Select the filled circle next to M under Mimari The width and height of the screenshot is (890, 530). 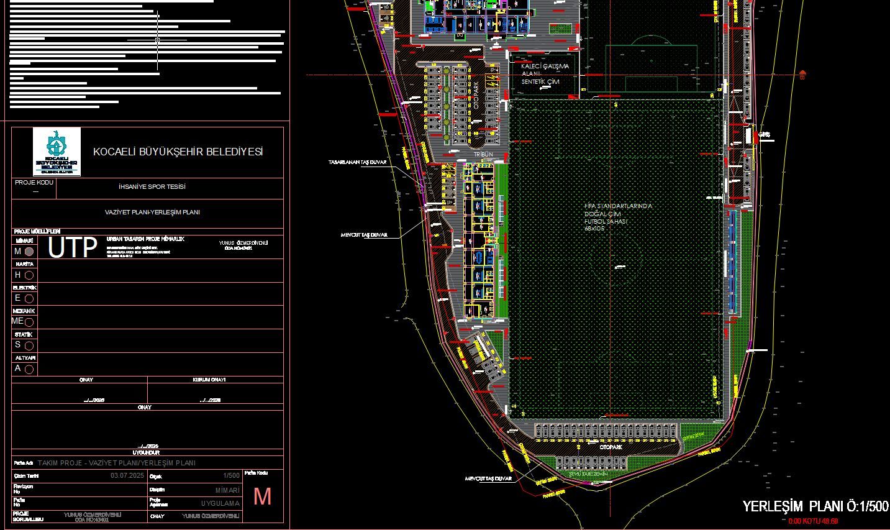29,252
